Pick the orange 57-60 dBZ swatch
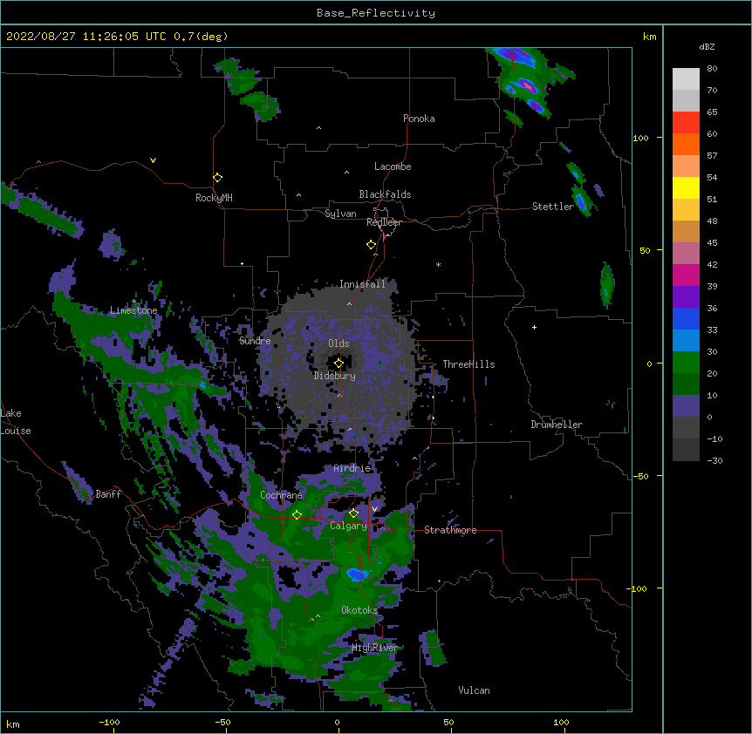This screenshot has width=752, height=734. click(x=686, y=144)
